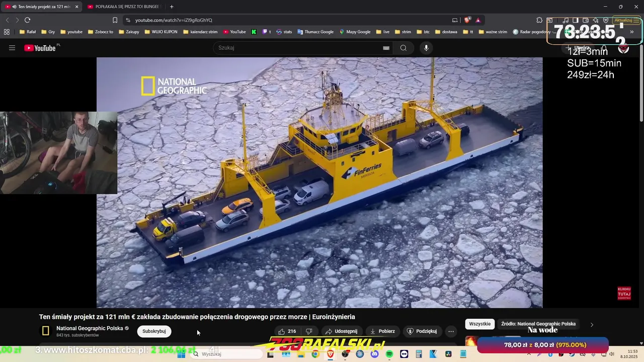The width and height of the screenshot is (644, 362).
Task: Open the Brave Wallet icon
Action: (586, 20)
